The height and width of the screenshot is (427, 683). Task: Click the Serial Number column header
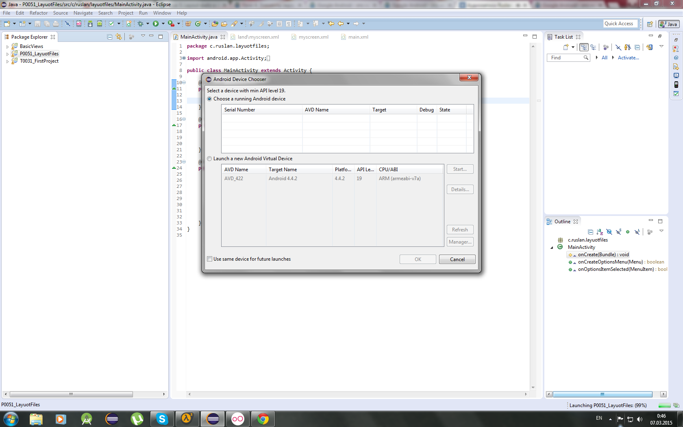tap(262, 110)
